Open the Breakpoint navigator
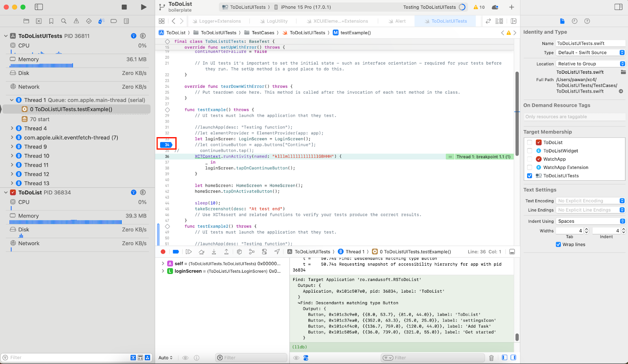 tap(114, 21)
